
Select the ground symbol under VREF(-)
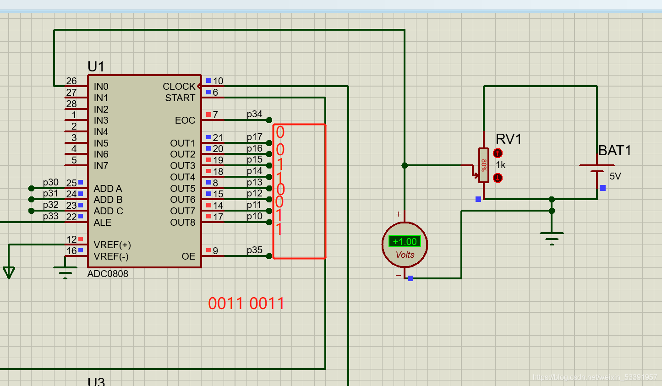point(65,273)
